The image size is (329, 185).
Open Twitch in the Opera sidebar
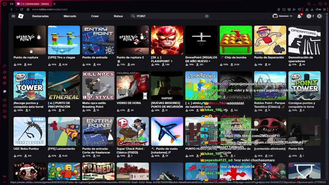[x=5, y=91]
